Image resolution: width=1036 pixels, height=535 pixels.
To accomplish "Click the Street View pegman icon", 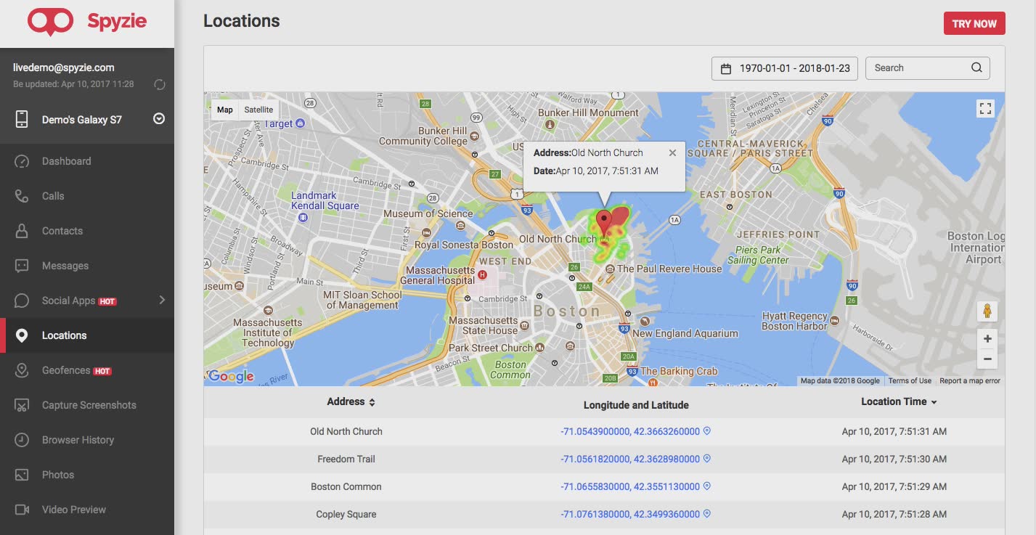I will 987,311.
